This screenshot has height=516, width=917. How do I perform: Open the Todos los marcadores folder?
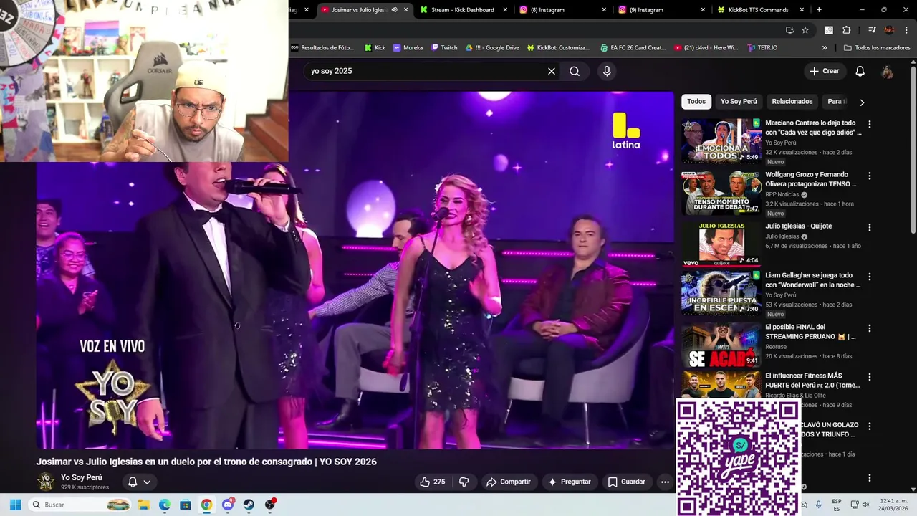point(878,48)
